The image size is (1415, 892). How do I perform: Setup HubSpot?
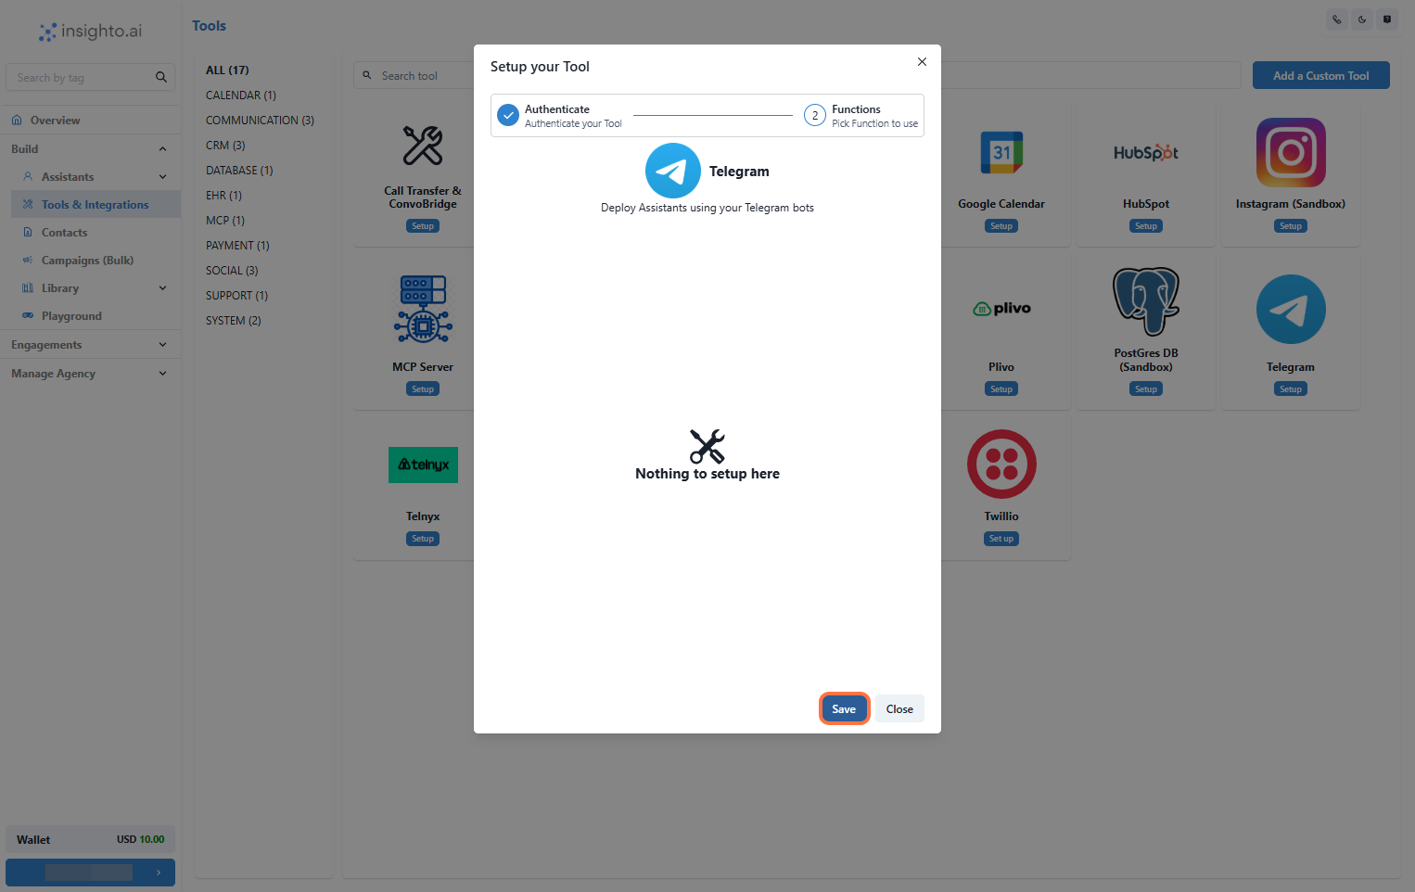1146,225
